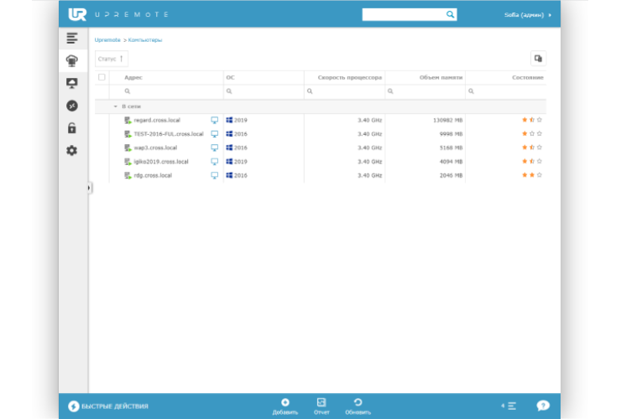This screenshot has width=621, height=419.
Task: Click the Отчет report icon
Action: pos(321,403)
